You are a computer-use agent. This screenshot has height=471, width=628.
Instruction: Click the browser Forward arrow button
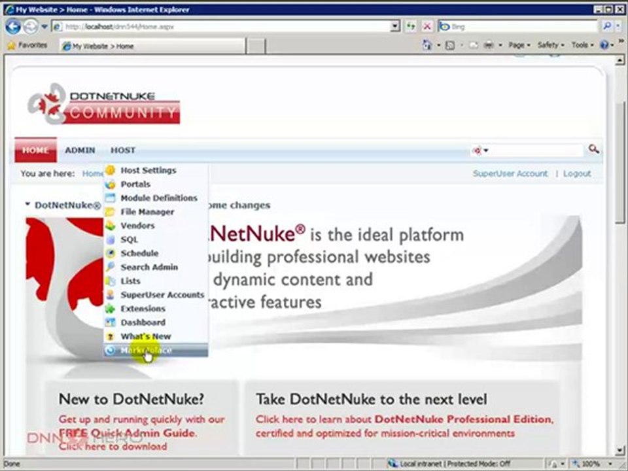pyautogui.click(x=30, y=27)
